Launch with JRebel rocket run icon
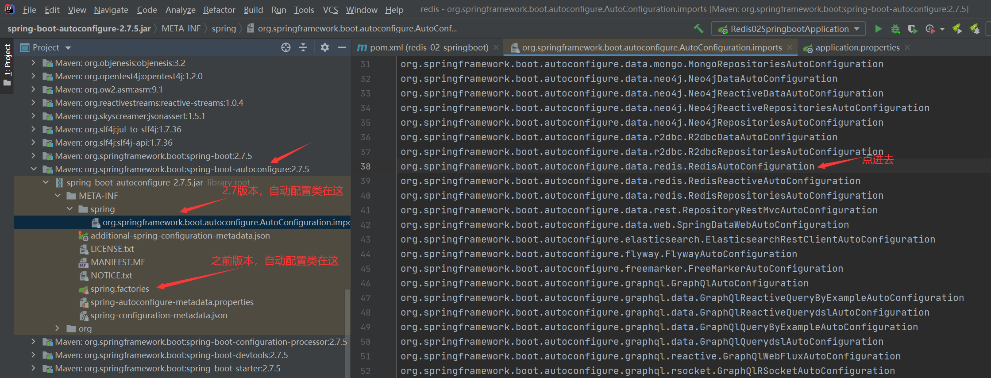Image resolution: width=991 pixels, height=378 pixels. 957,29
